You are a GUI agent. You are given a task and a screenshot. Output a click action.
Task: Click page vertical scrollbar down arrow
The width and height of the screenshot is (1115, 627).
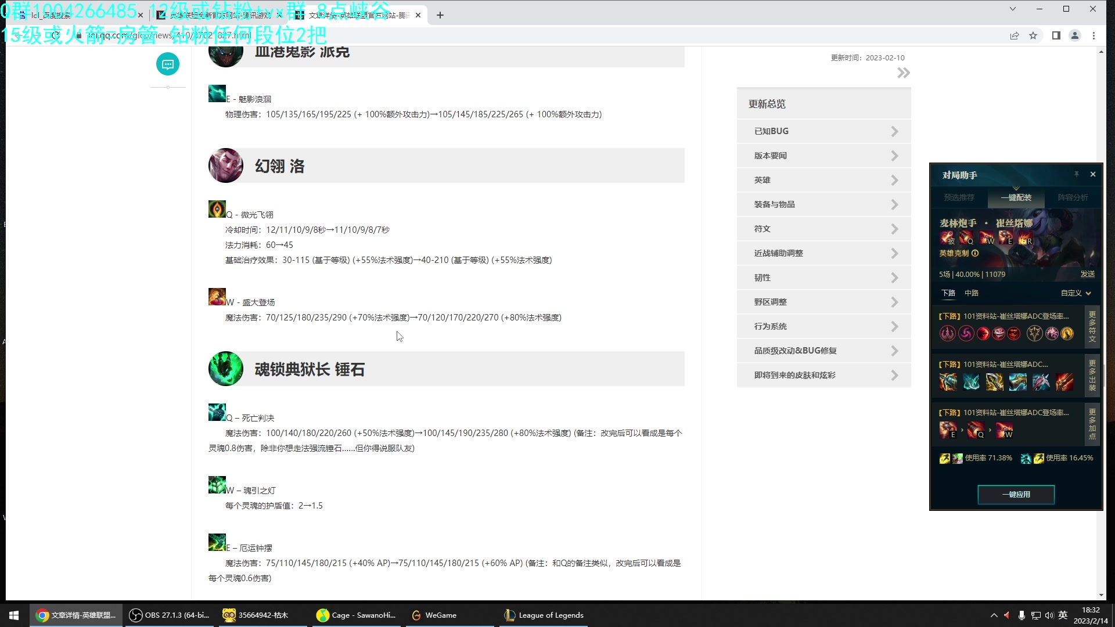(x=1101, y=595)
